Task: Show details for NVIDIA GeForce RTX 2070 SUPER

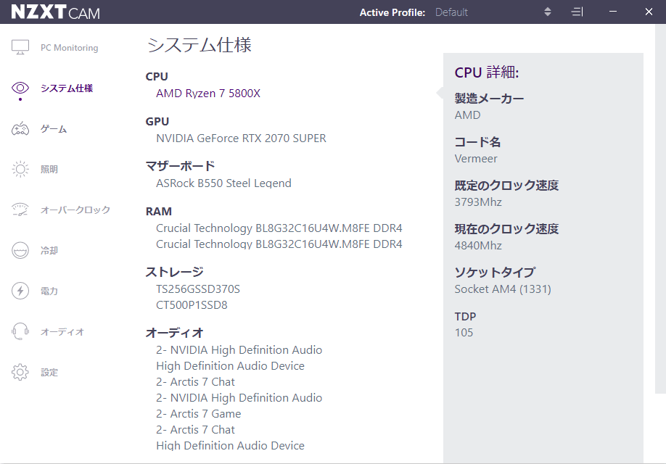Action: (242, 138)
